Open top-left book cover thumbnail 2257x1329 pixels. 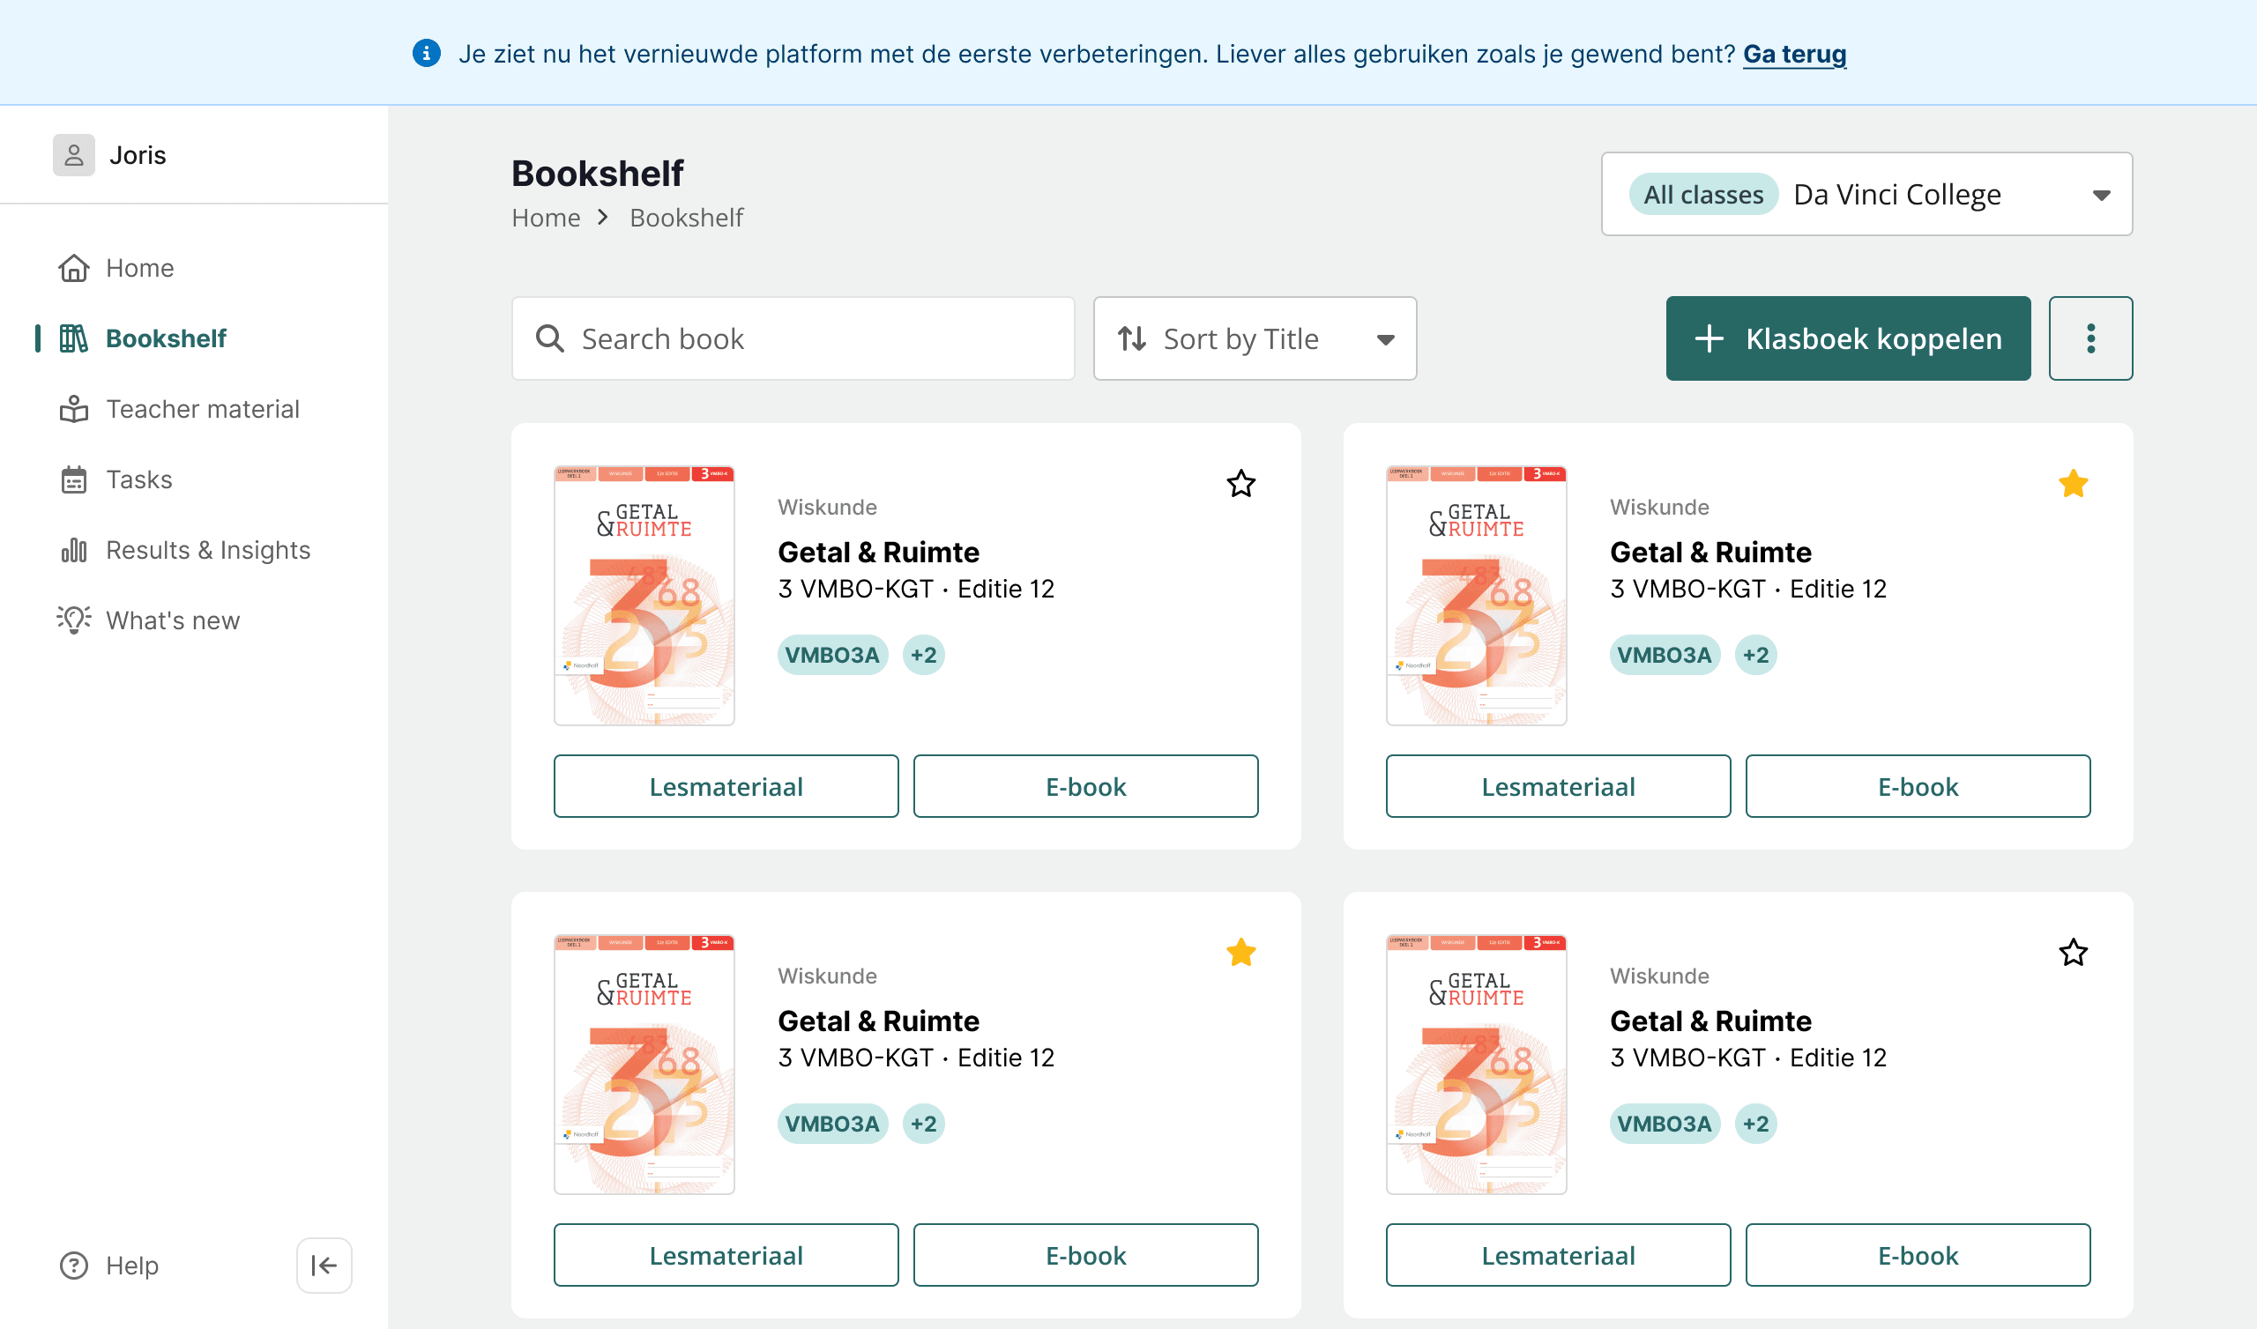point(644,596)
